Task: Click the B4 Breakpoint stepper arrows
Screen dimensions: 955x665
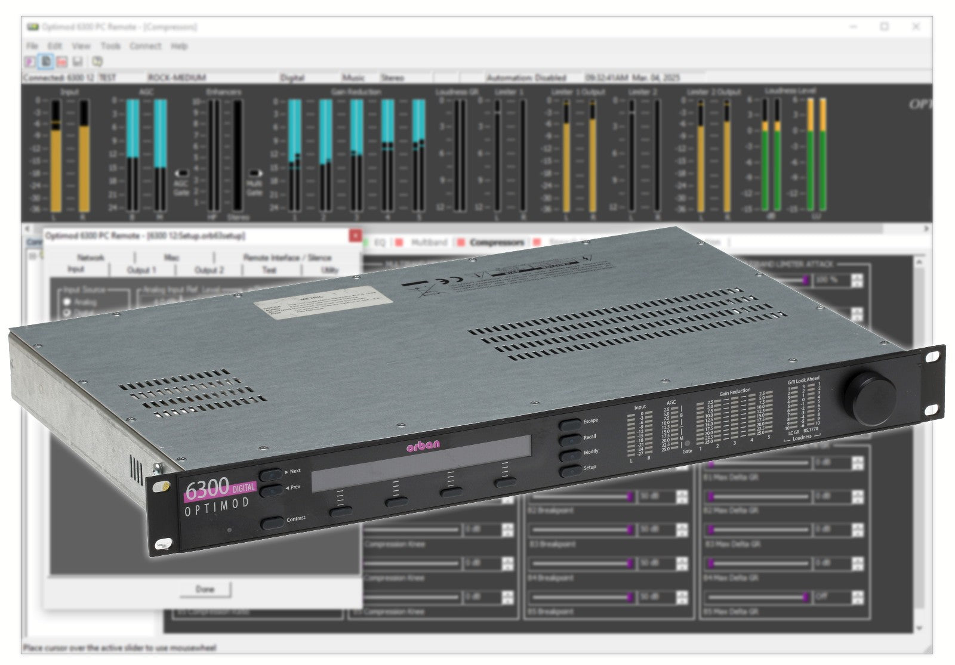Action: (x=681, y=564)
